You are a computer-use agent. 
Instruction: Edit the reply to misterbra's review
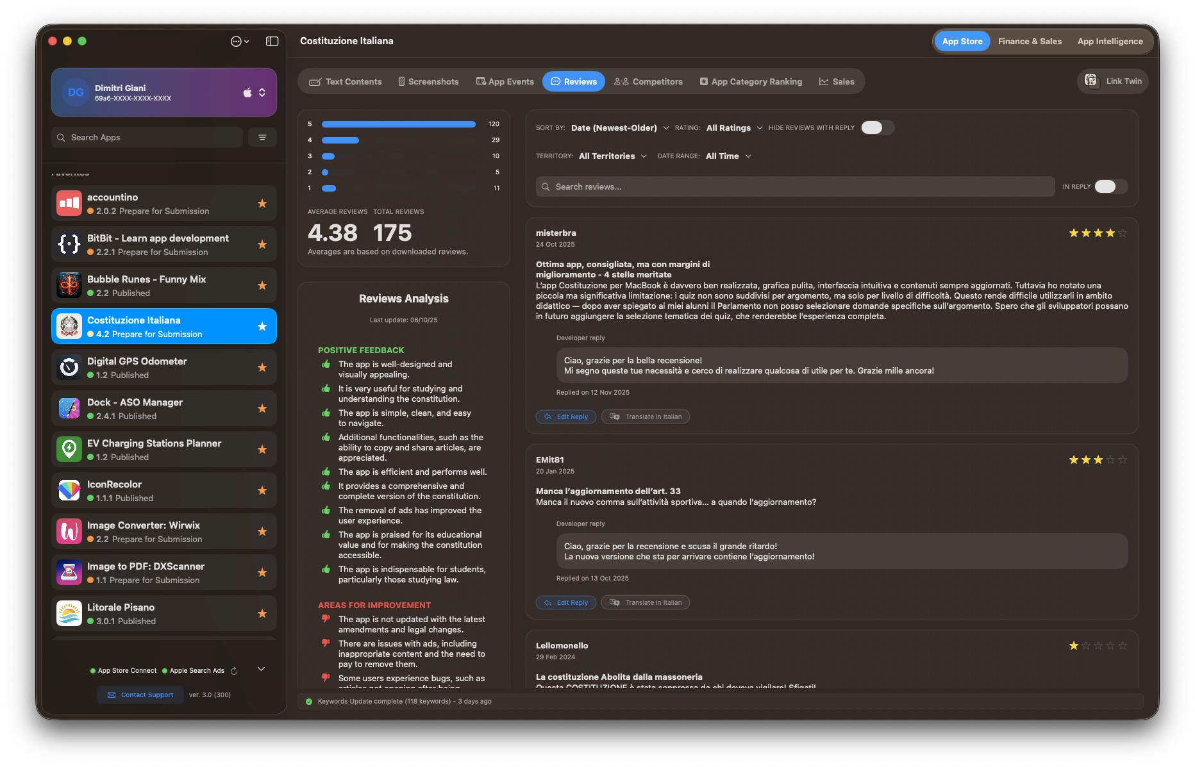coord(565,416)
